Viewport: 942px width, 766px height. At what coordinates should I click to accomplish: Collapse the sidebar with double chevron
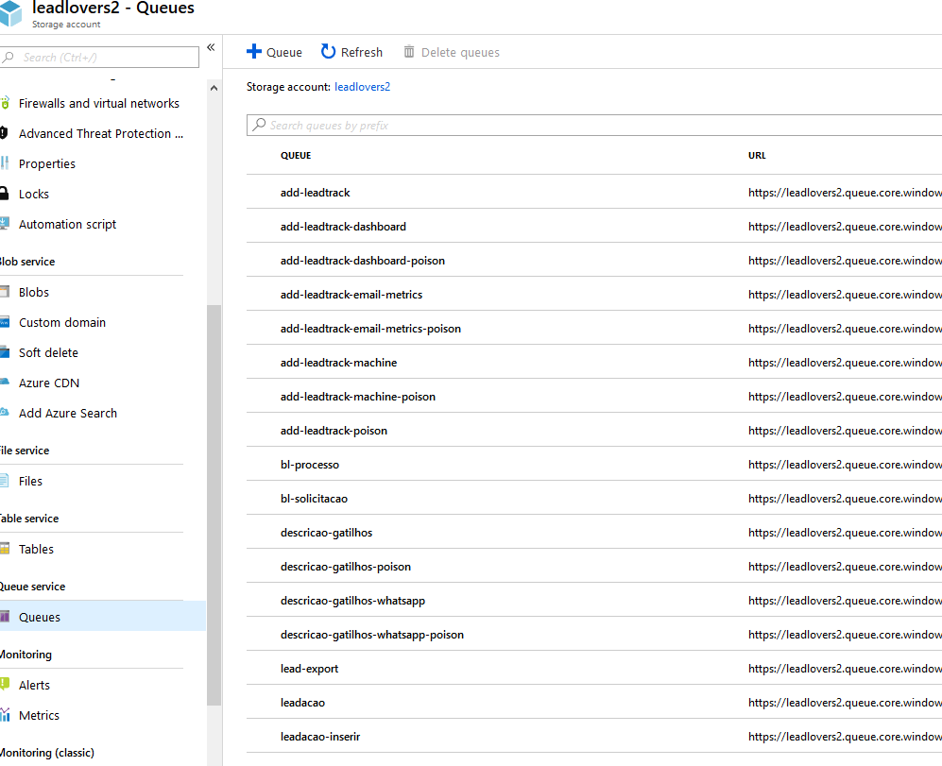(211, 47)
